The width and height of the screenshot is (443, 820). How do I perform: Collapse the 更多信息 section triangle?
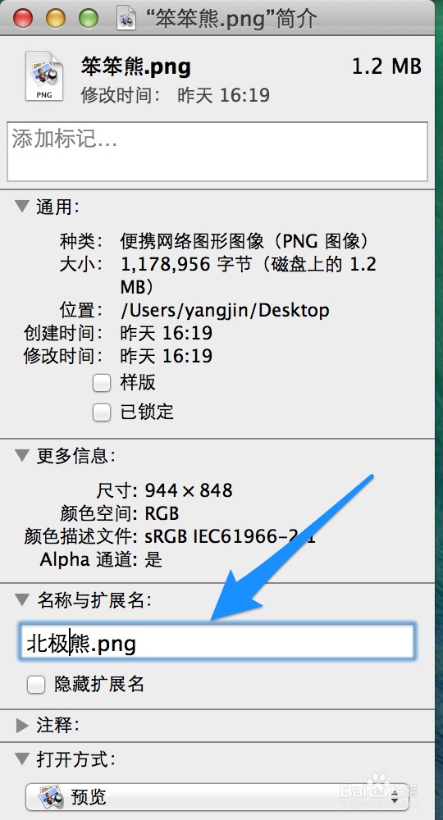pos(22,455)
